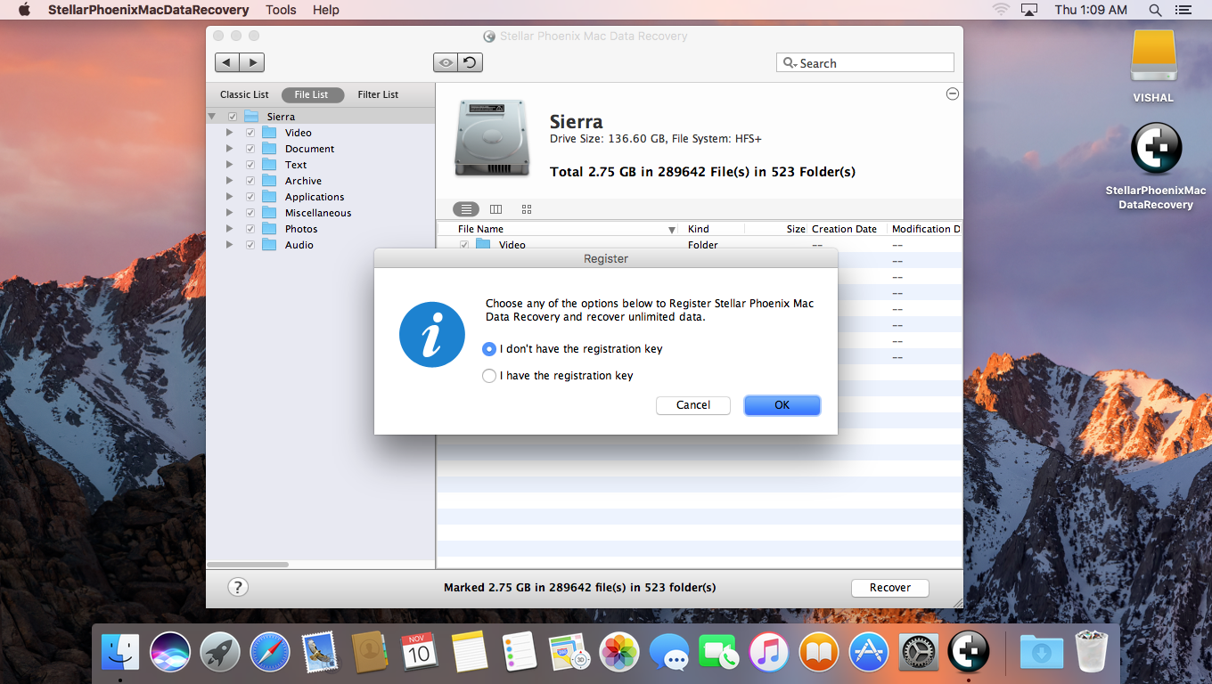
Task: Expand the Miscellaneous folder in tree
Action: pos(229,213)
